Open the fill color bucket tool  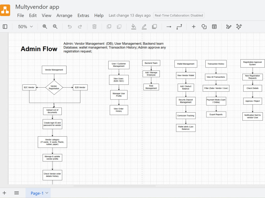point(134,27)
